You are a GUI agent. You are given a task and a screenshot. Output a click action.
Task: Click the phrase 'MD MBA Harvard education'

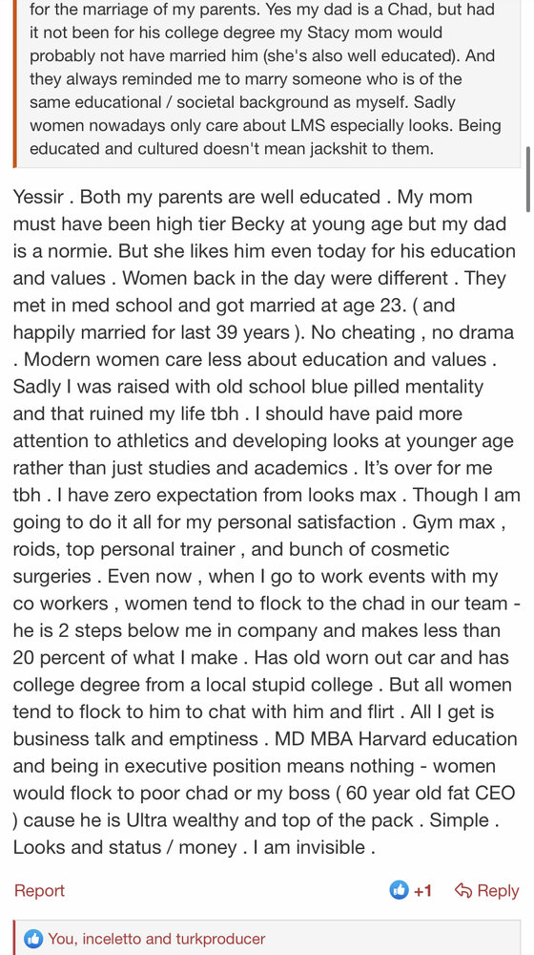[x=396, y=739]
